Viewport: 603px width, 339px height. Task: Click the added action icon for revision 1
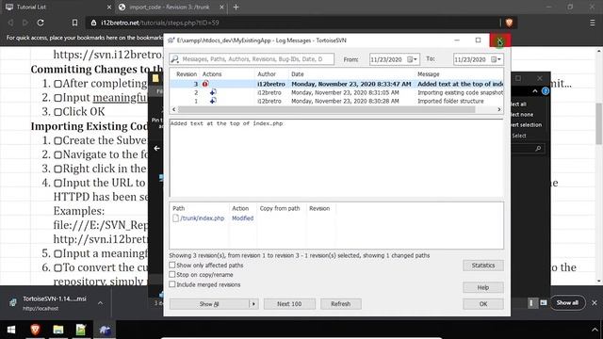(213, 101)
